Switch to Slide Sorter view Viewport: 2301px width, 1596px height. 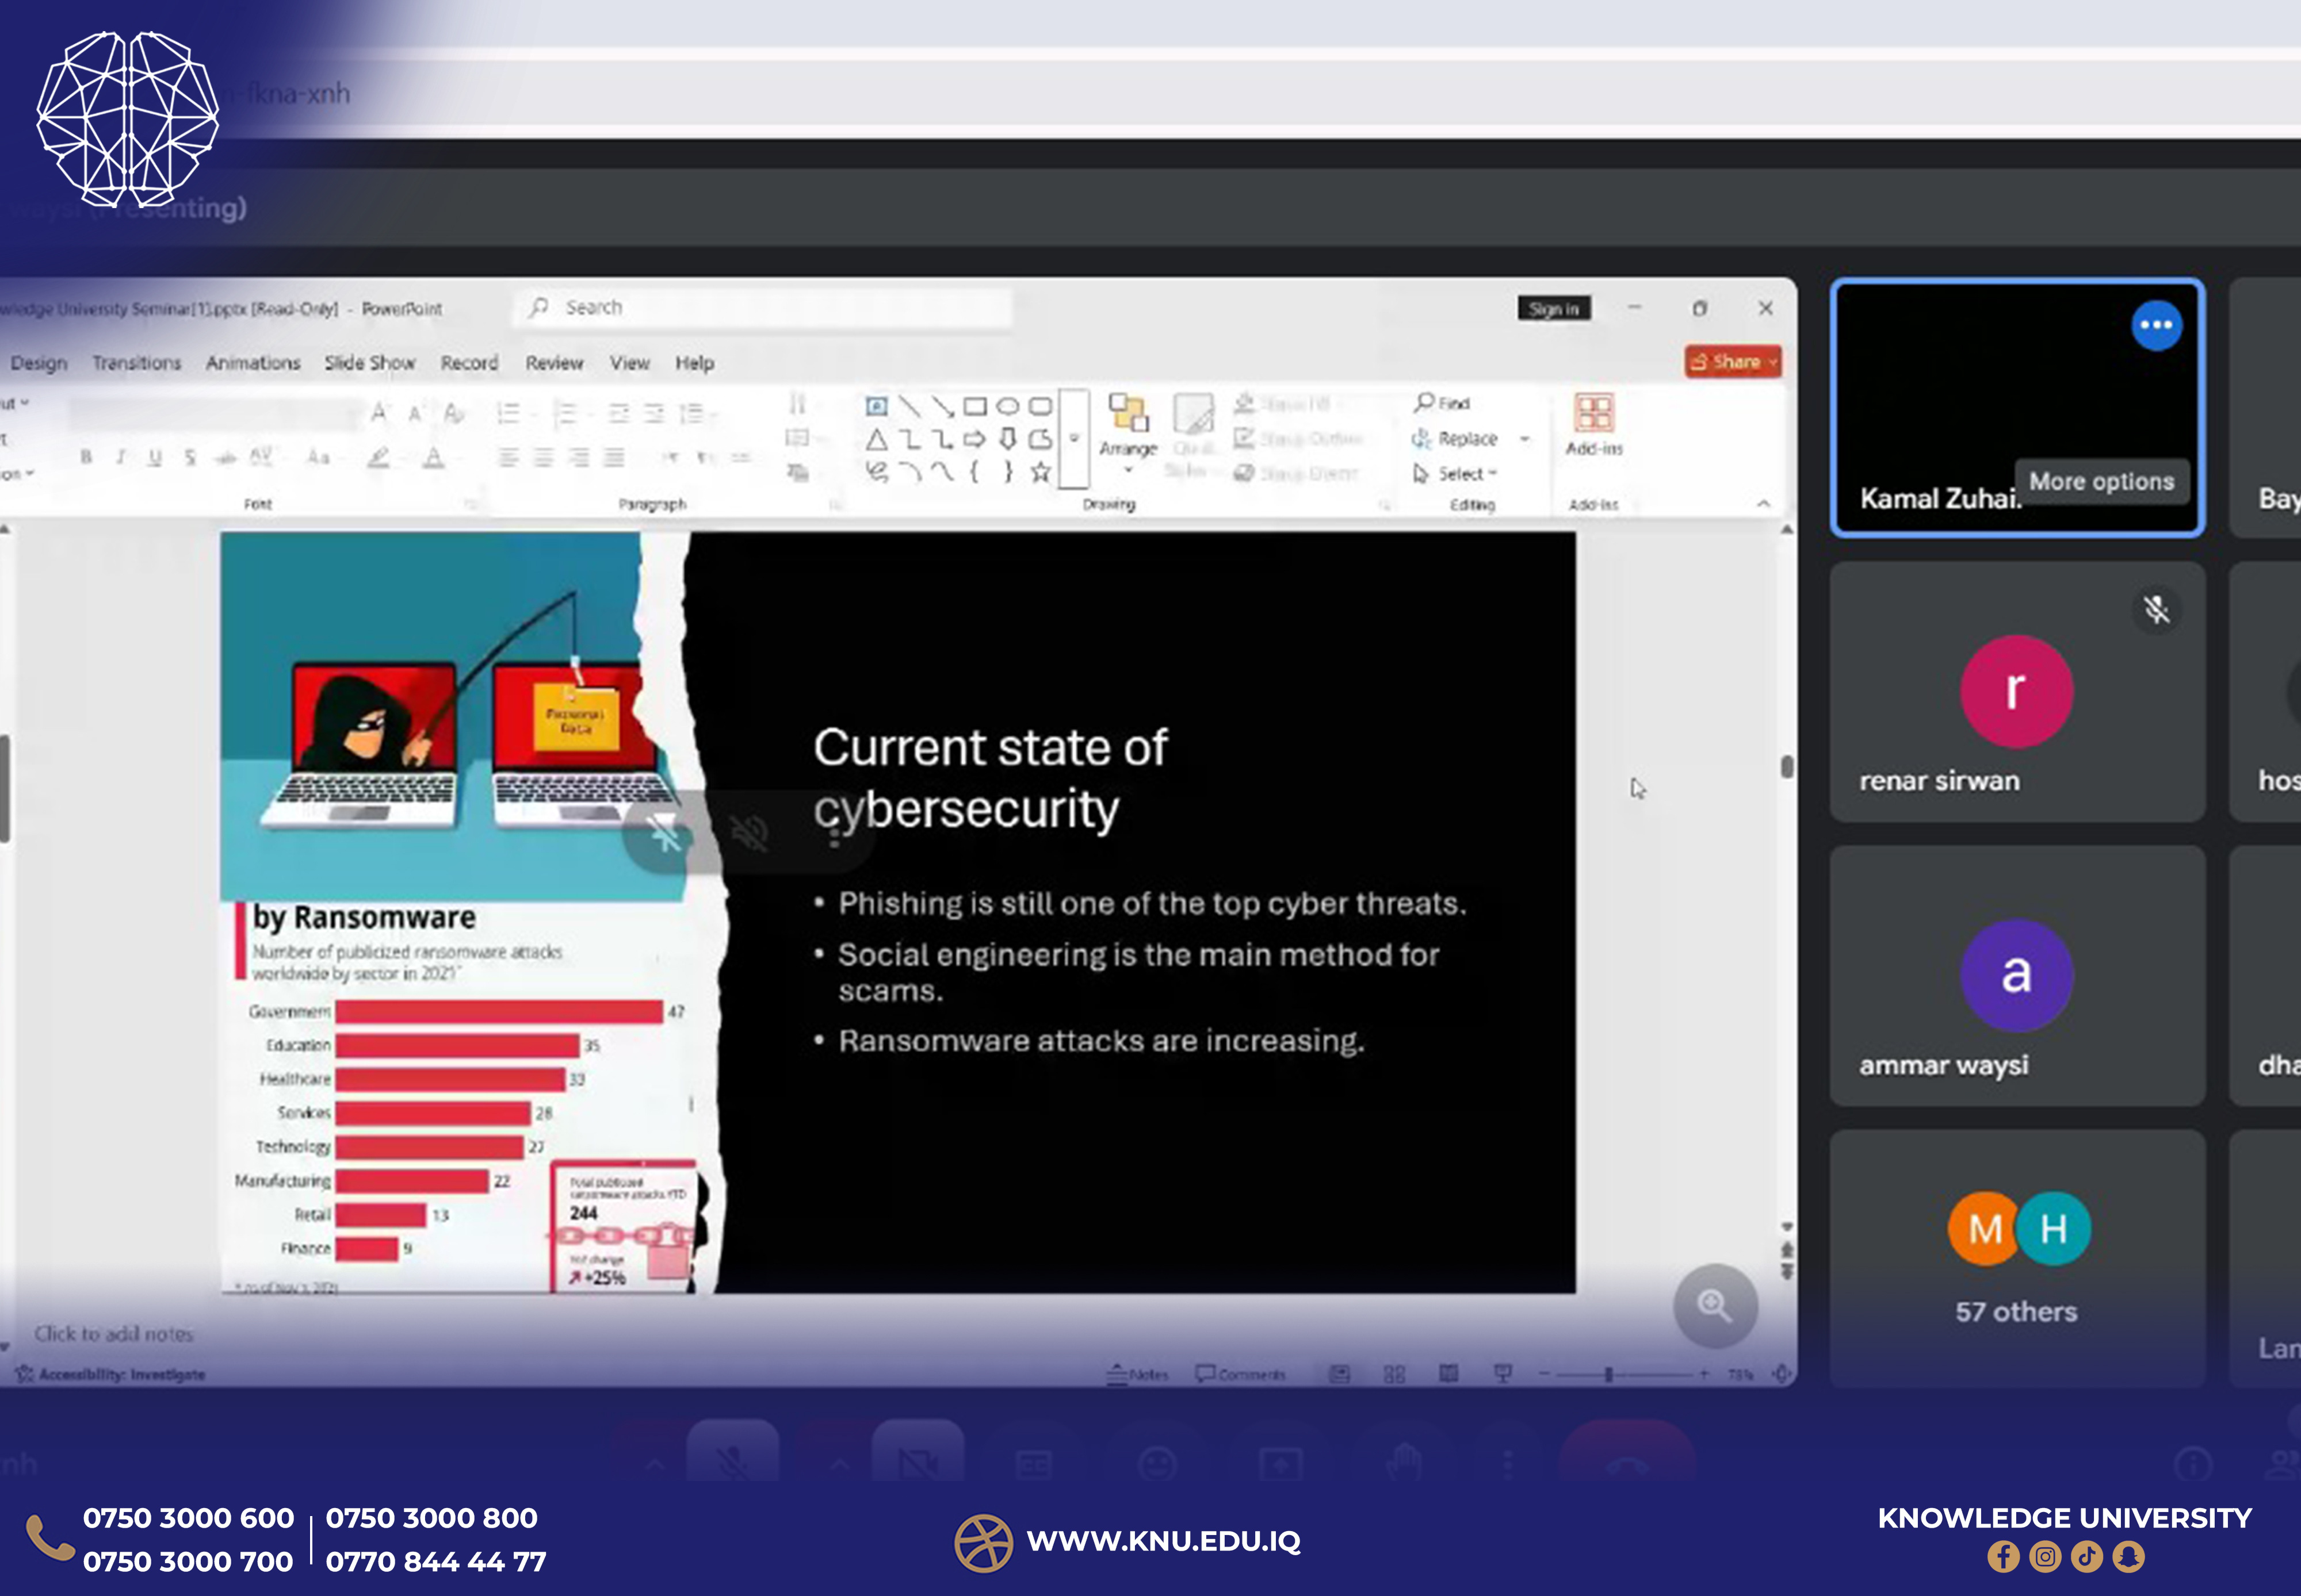(1394, 1375)
